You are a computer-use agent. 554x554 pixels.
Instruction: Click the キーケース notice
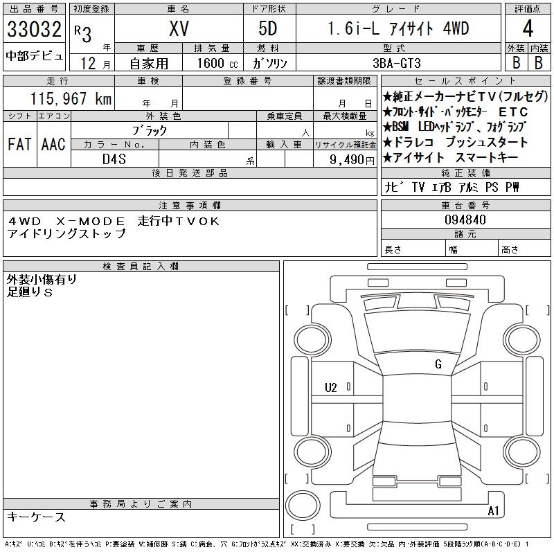(37, 517)
